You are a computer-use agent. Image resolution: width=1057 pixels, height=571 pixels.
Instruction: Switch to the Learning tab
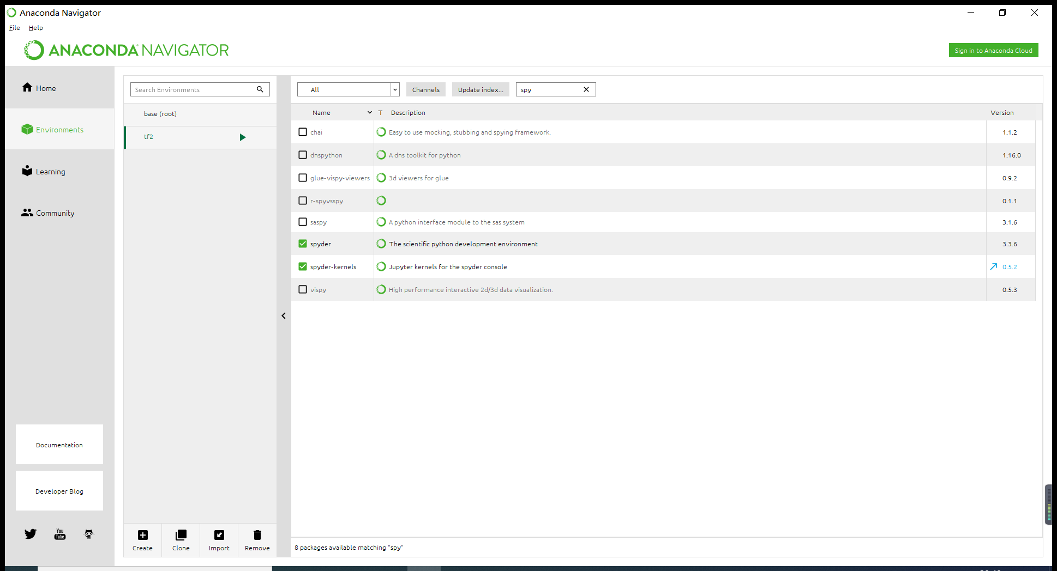(x=60, y=171)
